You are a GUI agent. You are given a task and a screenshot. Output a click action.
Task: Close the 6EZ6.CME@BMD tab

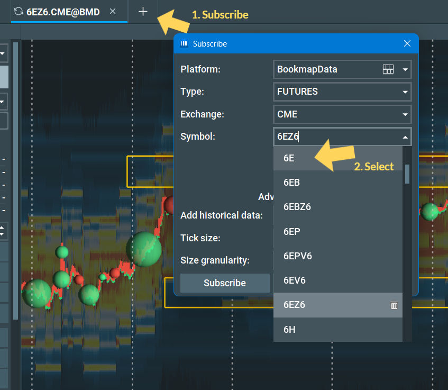point(113,12)
